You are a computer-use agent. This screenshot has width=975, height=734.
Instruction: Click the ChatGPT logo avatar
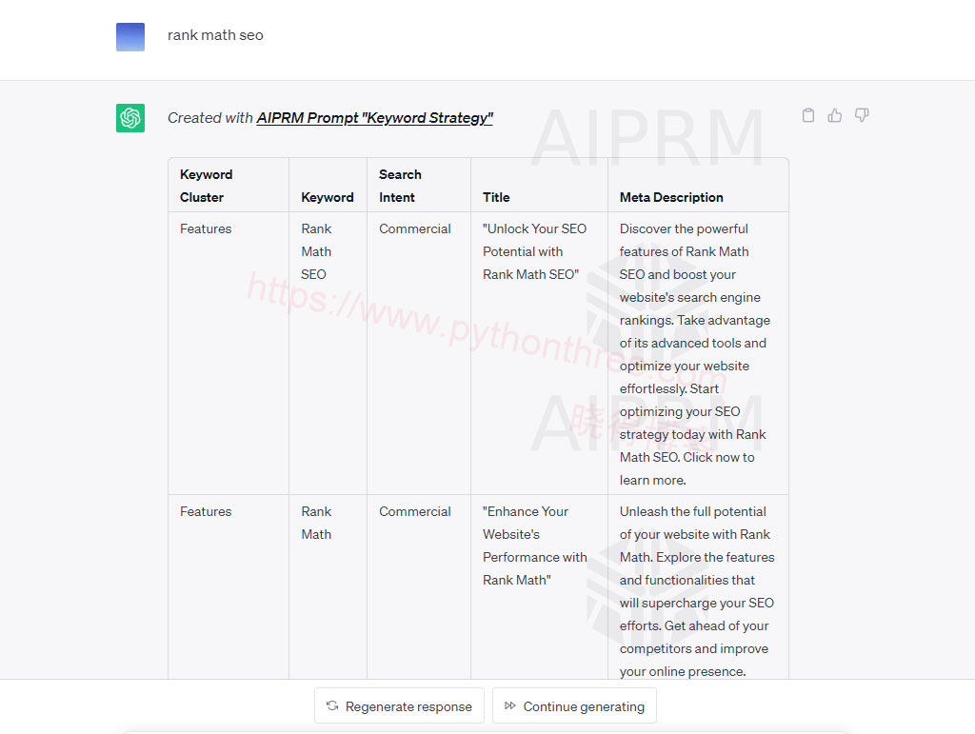tap(129, 117)
